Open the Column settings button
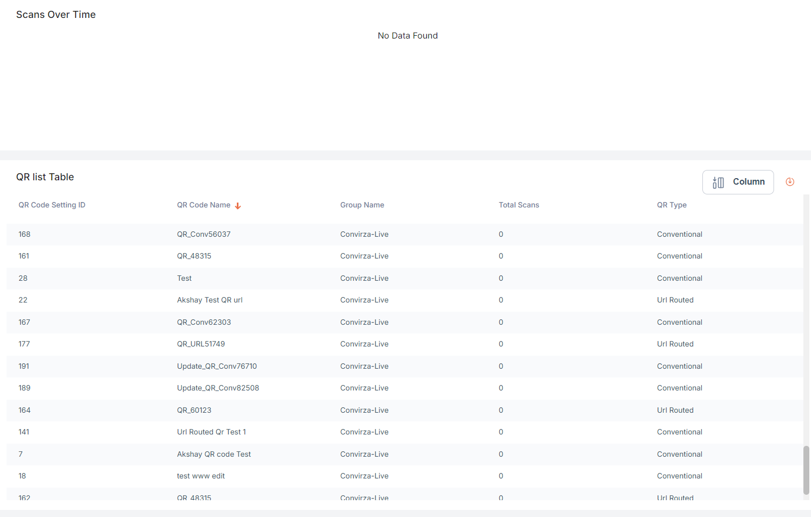This screenshot has width=811, height=517. pos(738,182)
